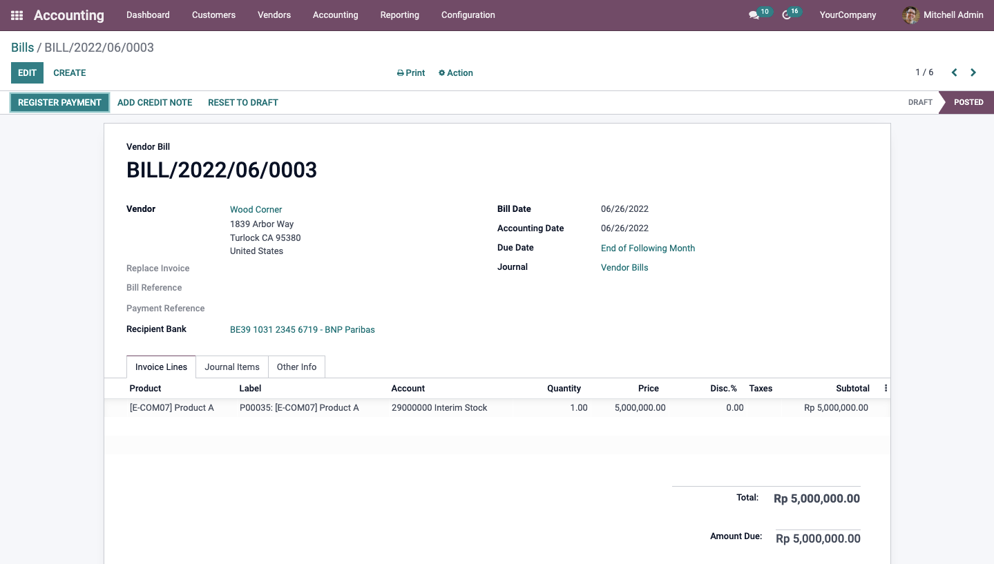The width and height of the screenshot is (994, 564).
Task: Switch to Invoice Lines tab
Action: pos(161,367)
